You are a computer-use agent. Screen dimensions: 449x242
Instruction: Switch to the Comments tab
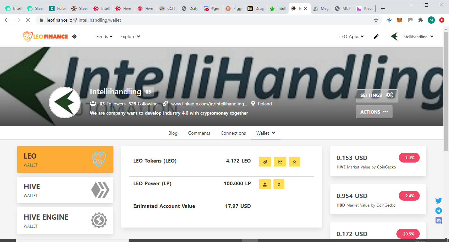pos(199,133)
